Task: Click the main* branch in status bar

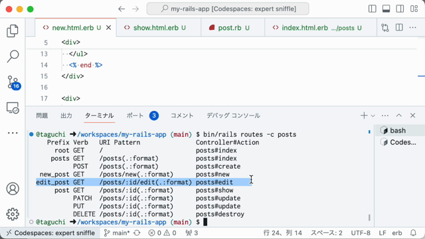Action: [x=117, y=233]
